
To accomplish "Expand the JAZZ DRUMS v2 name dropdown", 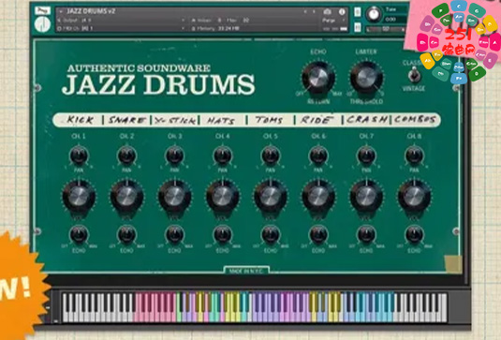I will pos(61,11).
